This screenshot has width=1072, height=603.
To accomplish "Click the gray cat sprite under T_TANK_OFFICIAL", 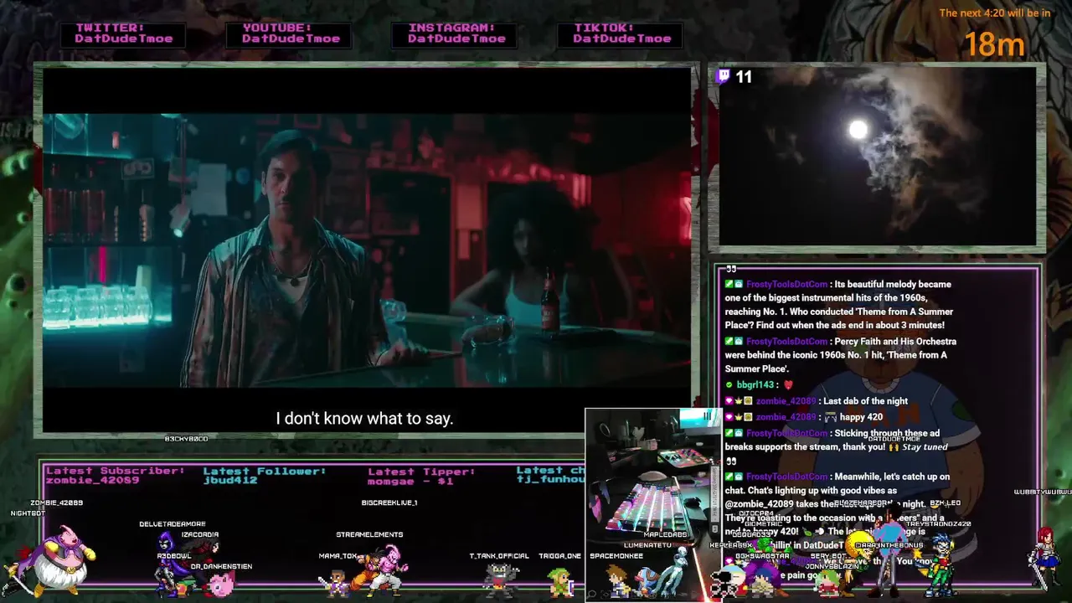I will (500, 580).
